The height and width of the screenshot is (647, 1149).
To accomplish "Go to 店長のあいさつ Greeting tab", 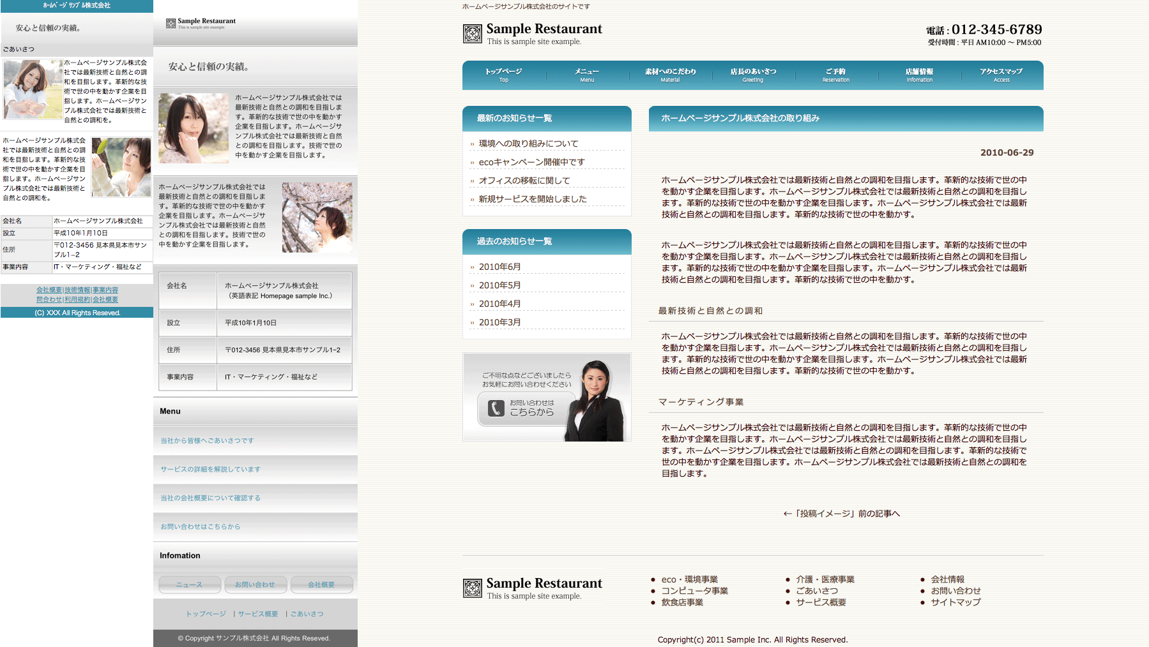I will tap(753, 75).
